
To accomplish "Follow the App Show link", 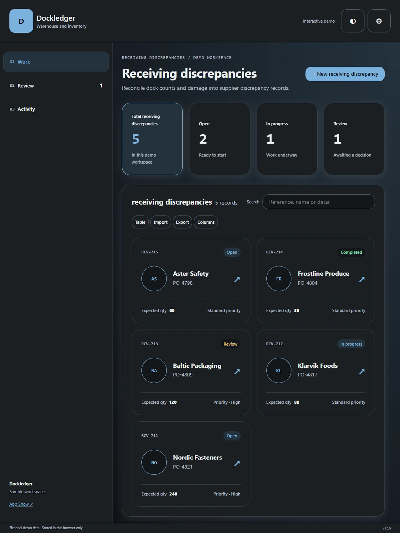I will click(x=21, y=504).
